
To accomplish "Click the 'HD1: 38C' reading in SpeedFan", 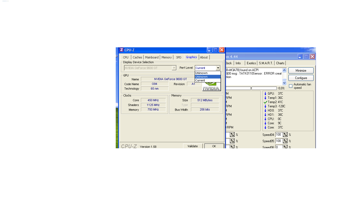I will click(x=275, y=115).
